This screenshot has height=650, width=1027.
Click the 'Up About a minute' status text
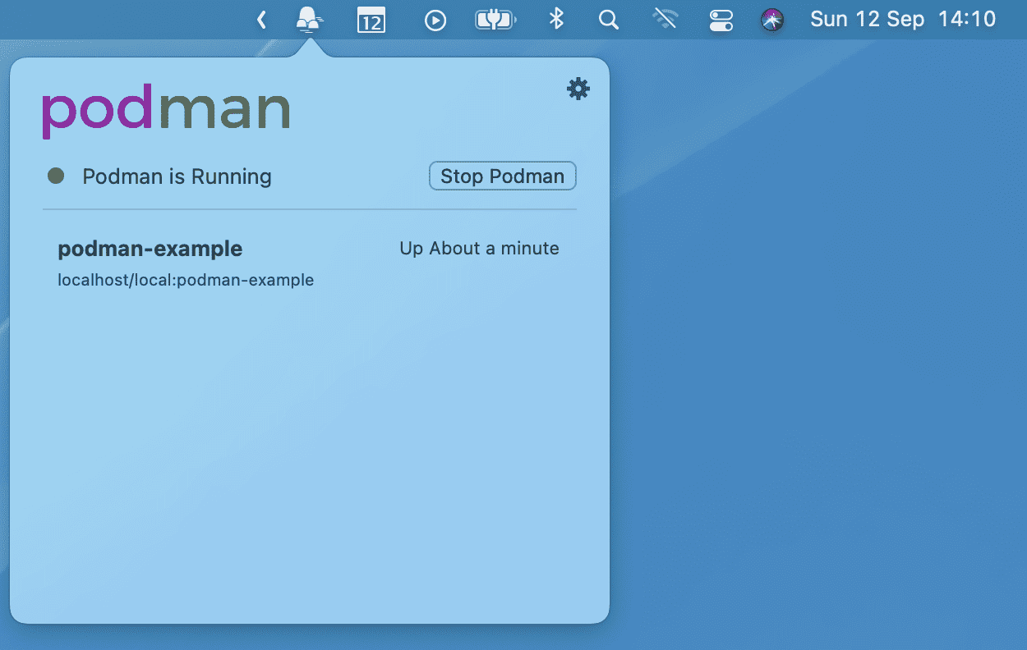479,249
